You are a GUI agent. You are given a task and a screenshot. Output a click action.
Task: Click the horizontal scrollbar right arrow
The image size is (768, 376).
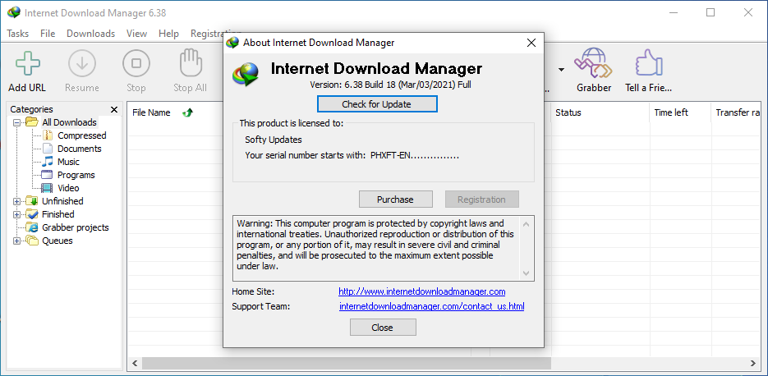pos(754,363)
